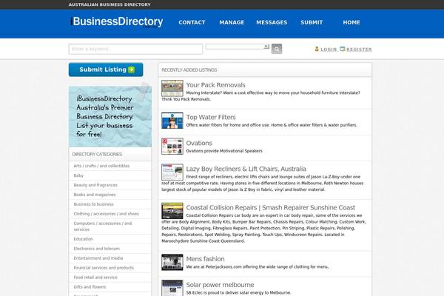Select Business to business category
Screen dimensions: 444x296
[94, 204]
